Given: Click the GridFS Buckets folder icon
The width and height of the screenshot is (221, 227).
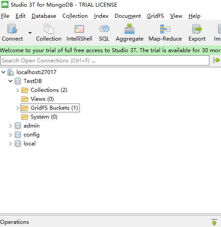Looking at the screenshot, I should tap(25, 108).
